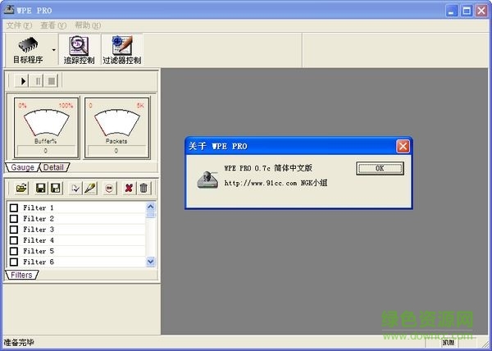This screenshot has height=351, width=492.
Task: Select the Filter 1 row label
Action: [x=39, y=208]
